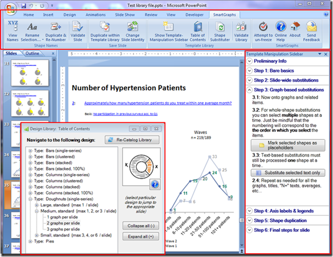Expand Step 2: Slide-wide substitutions
The width and height of the screenshot is (333, 257).
[249, 80]
